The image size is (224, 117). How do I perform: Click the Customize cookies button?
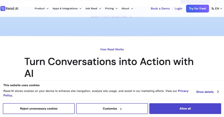[x=112, y=109]
